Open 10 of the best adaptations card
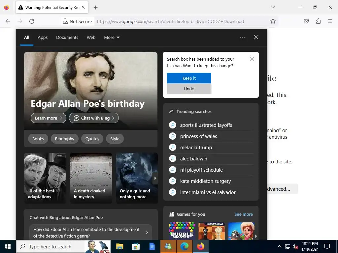 [x=45, y=178]
